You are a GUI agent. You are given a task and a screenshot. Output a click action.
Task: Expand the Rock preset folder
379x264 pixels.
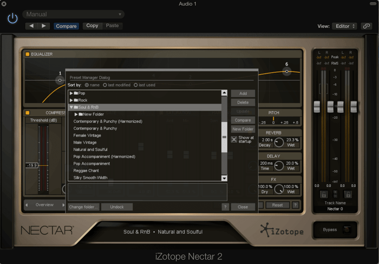click(x=71, y=100)
